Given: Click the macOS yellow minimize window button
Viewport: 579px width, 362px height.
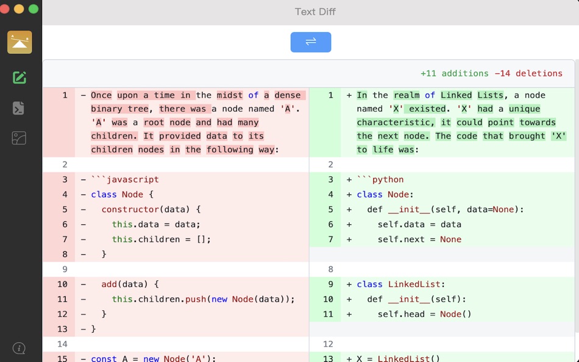Looking at the screenshot, I should click(x=19, y=9).
